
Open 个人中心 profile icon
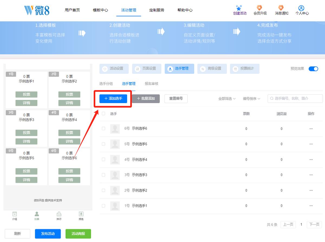tap(301, 8)
